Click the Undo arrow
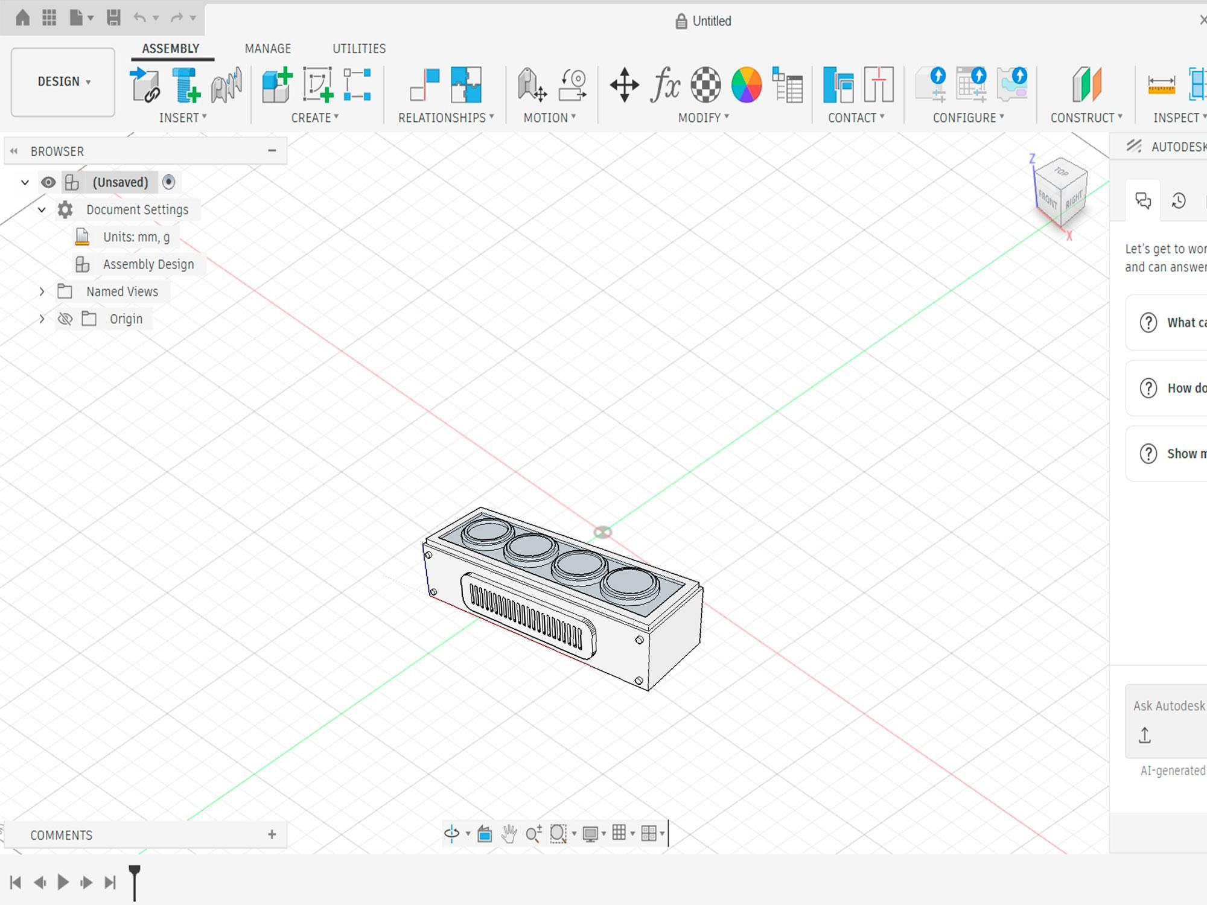The width and height of the screenshot is (1207, 905). pos(140,17)
